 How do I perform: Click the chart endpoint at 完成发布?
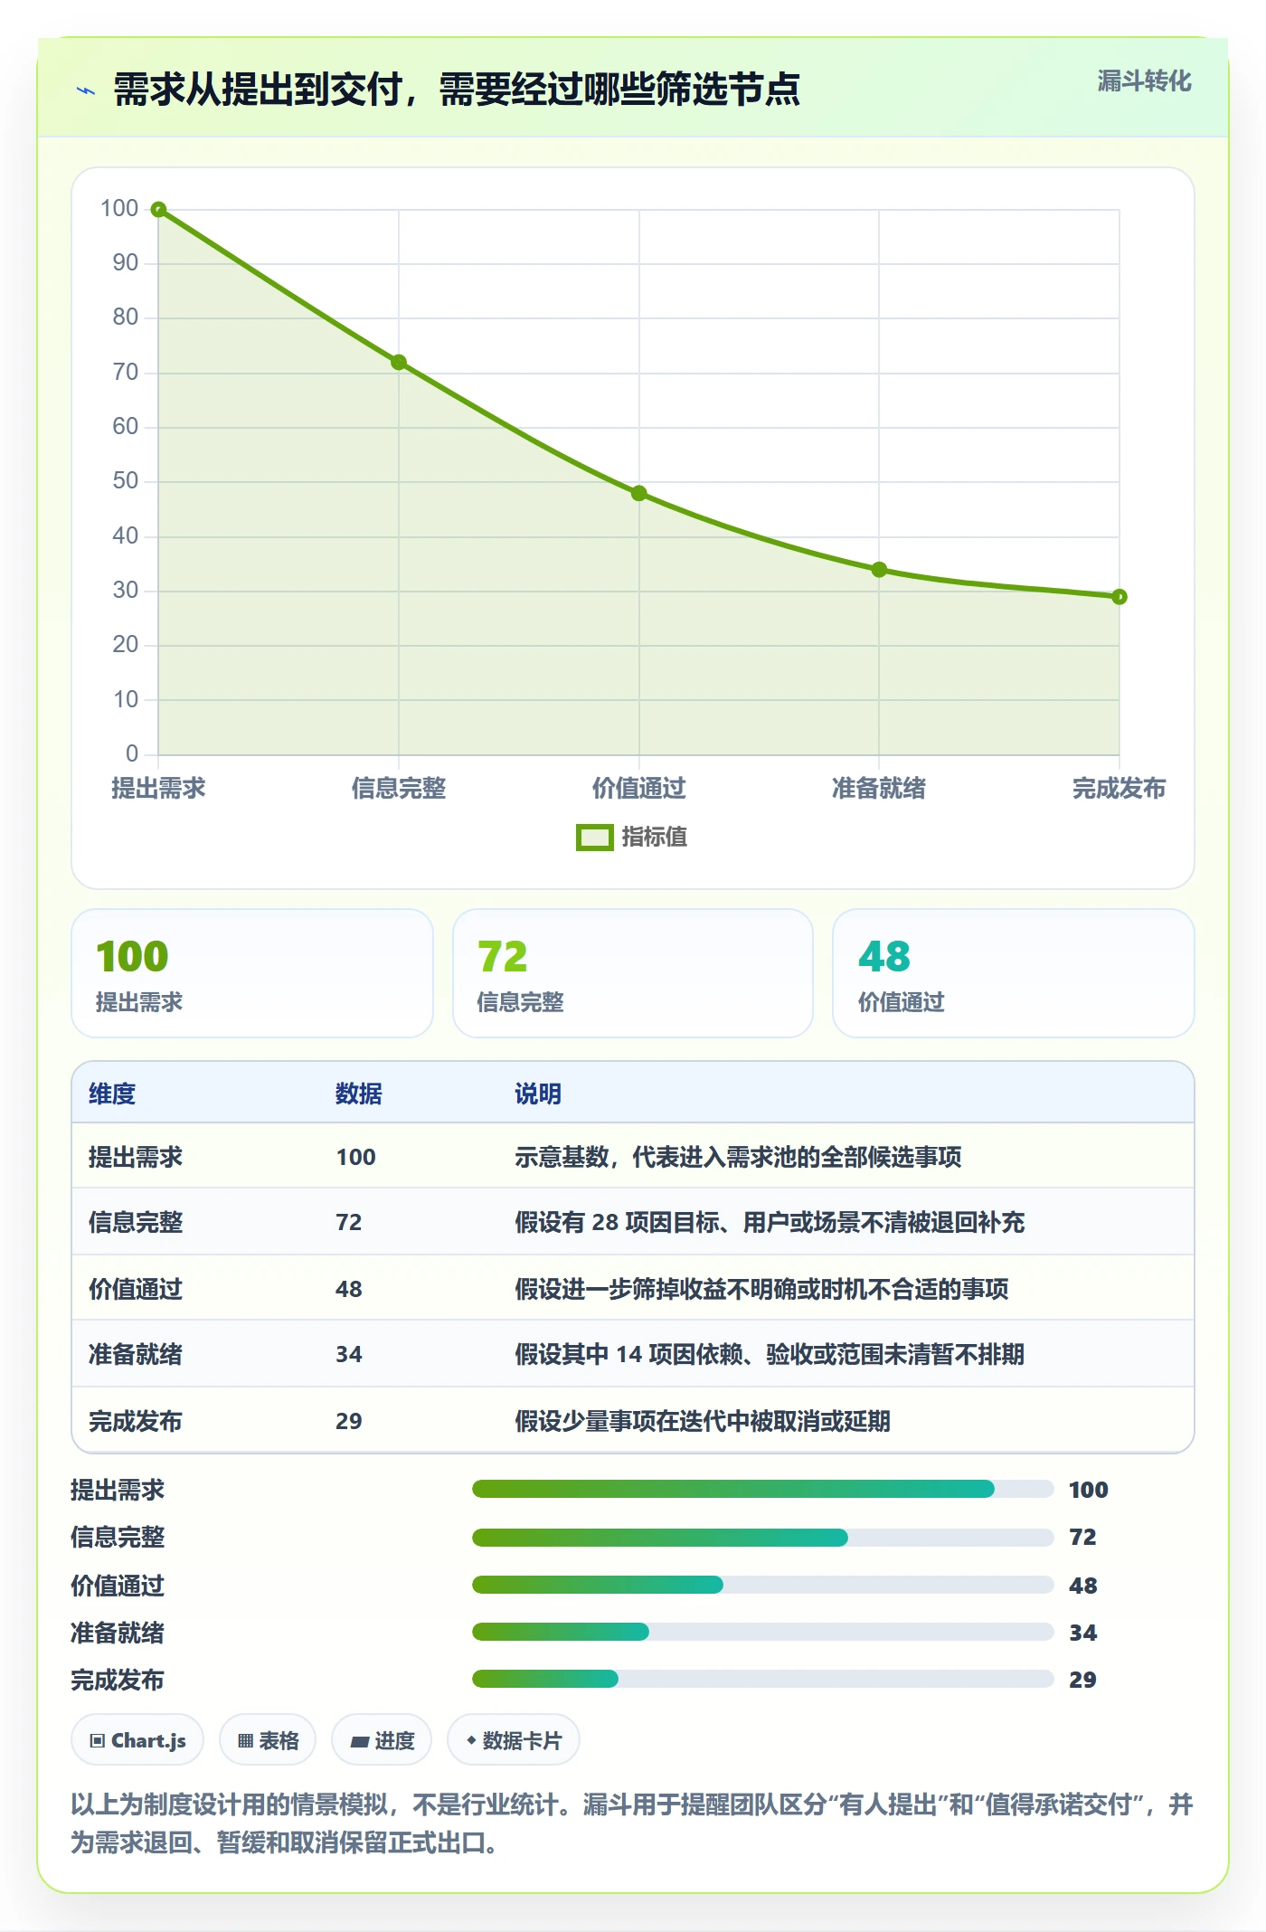click(1120, 597)
